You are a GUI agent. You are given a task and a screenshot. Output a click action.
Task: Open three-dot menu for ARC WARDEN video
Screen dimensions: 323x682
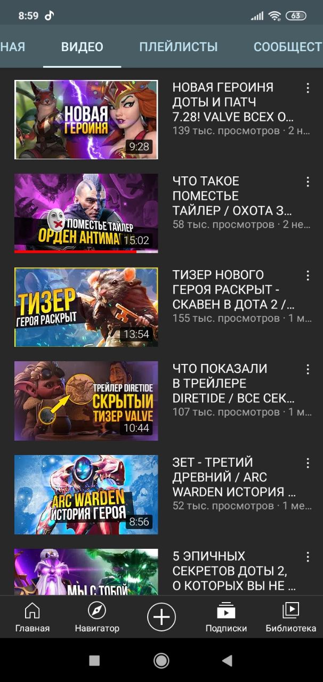pyautogui.click(x=308, y=463)
